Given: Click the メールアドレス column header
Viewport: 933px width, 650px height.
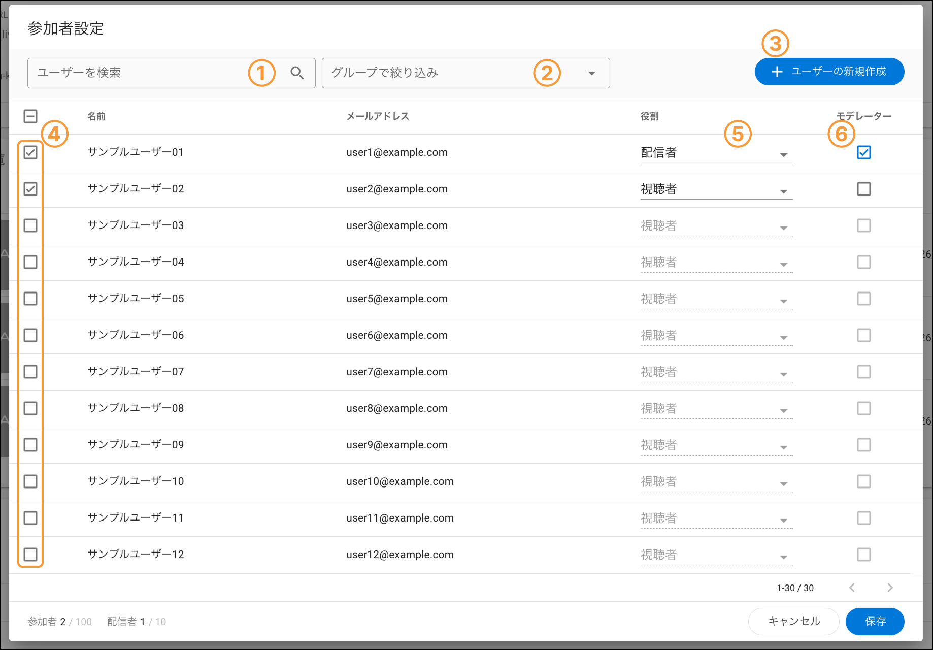Looking at the screenshot, I should (x=377, y=116).
